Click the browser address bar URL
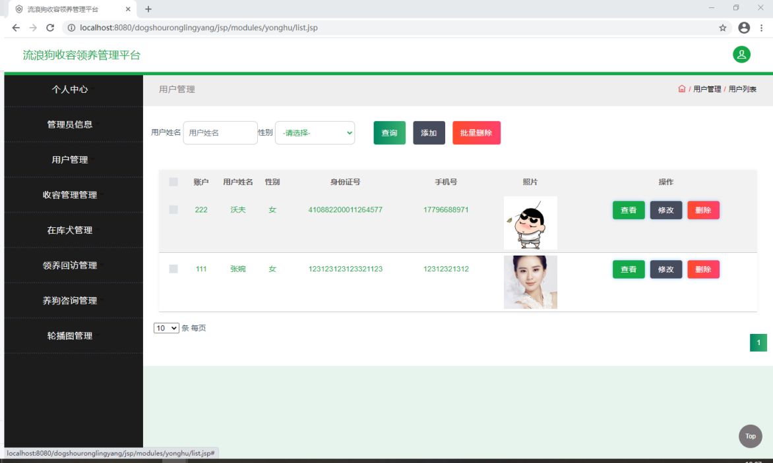 199,28
